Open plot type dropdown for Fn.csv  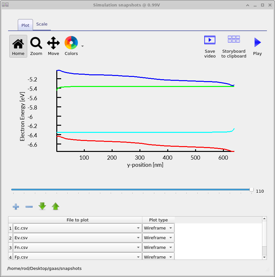point(158,248)
